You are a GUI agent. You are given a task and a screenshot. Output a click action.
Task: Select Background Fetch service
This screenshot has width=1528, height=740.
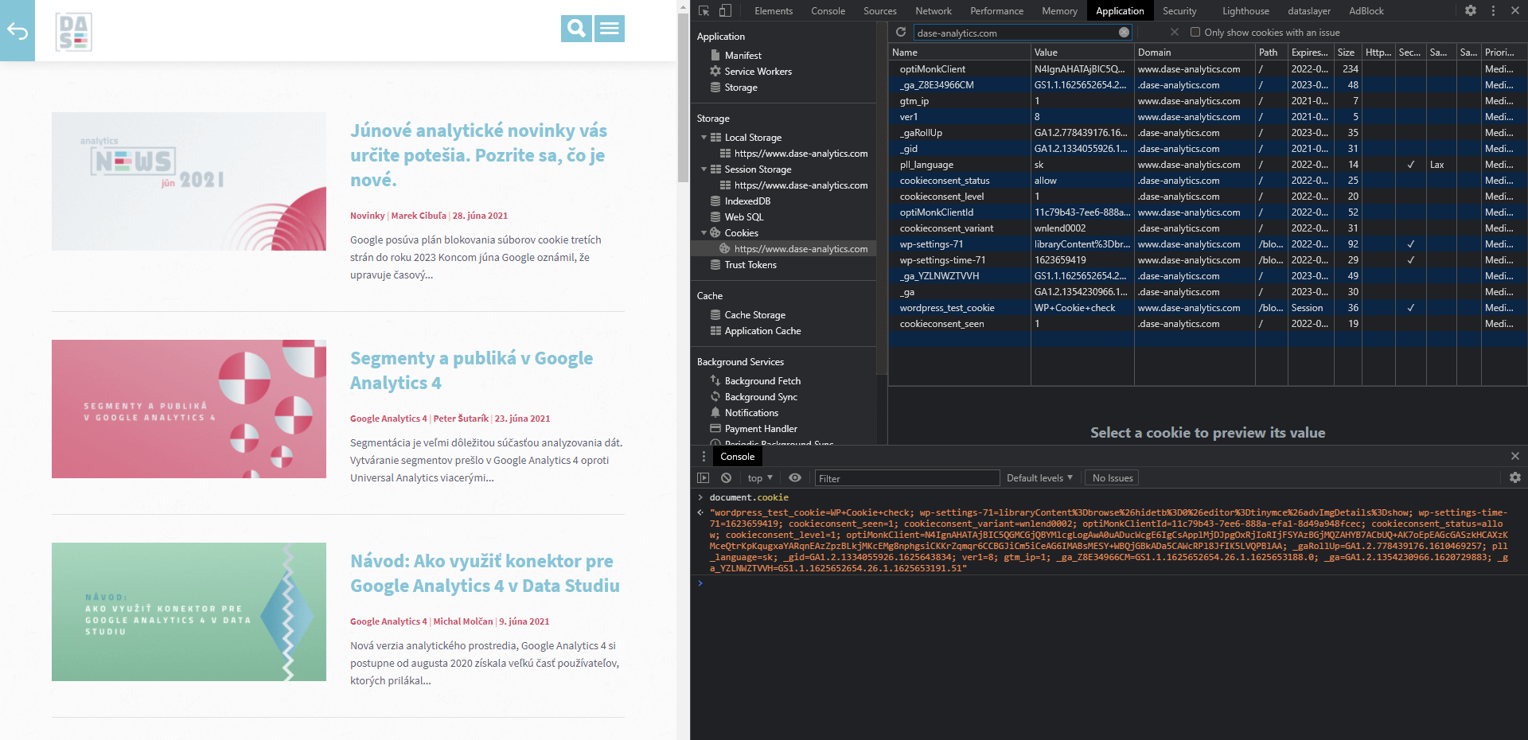point(762,380)
